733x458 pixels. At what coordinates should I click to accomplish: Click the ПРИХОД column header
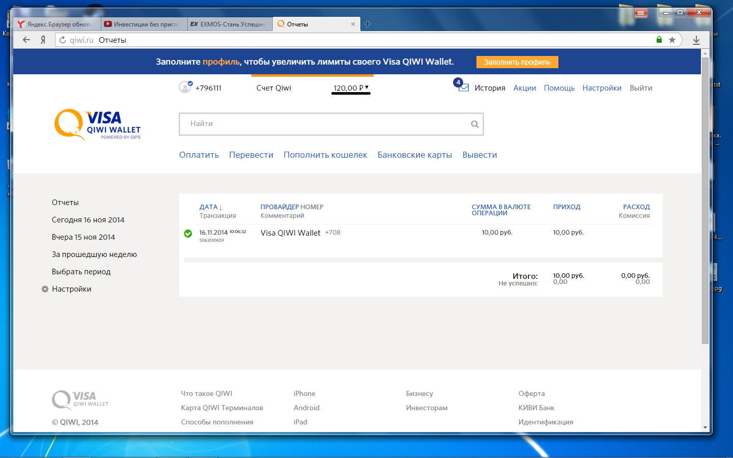point(567,207)
